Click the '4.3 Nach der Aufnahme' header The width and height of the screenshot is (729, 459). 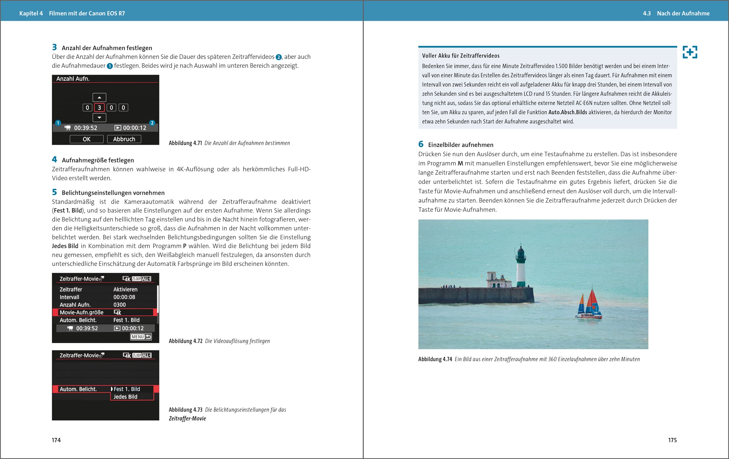[676, 13]
